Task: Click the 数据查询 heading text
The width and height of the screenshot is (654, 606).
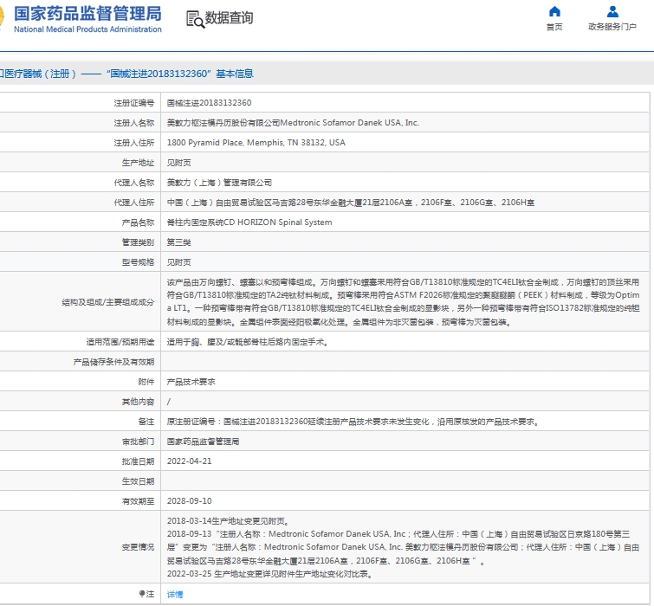Action: (x=229, y=18)
